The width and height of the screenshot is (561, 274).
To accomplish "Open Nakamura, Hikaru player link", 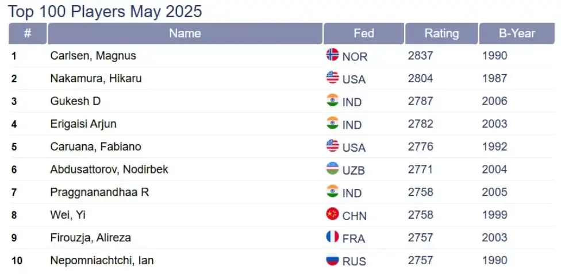I will click(96, 78).
